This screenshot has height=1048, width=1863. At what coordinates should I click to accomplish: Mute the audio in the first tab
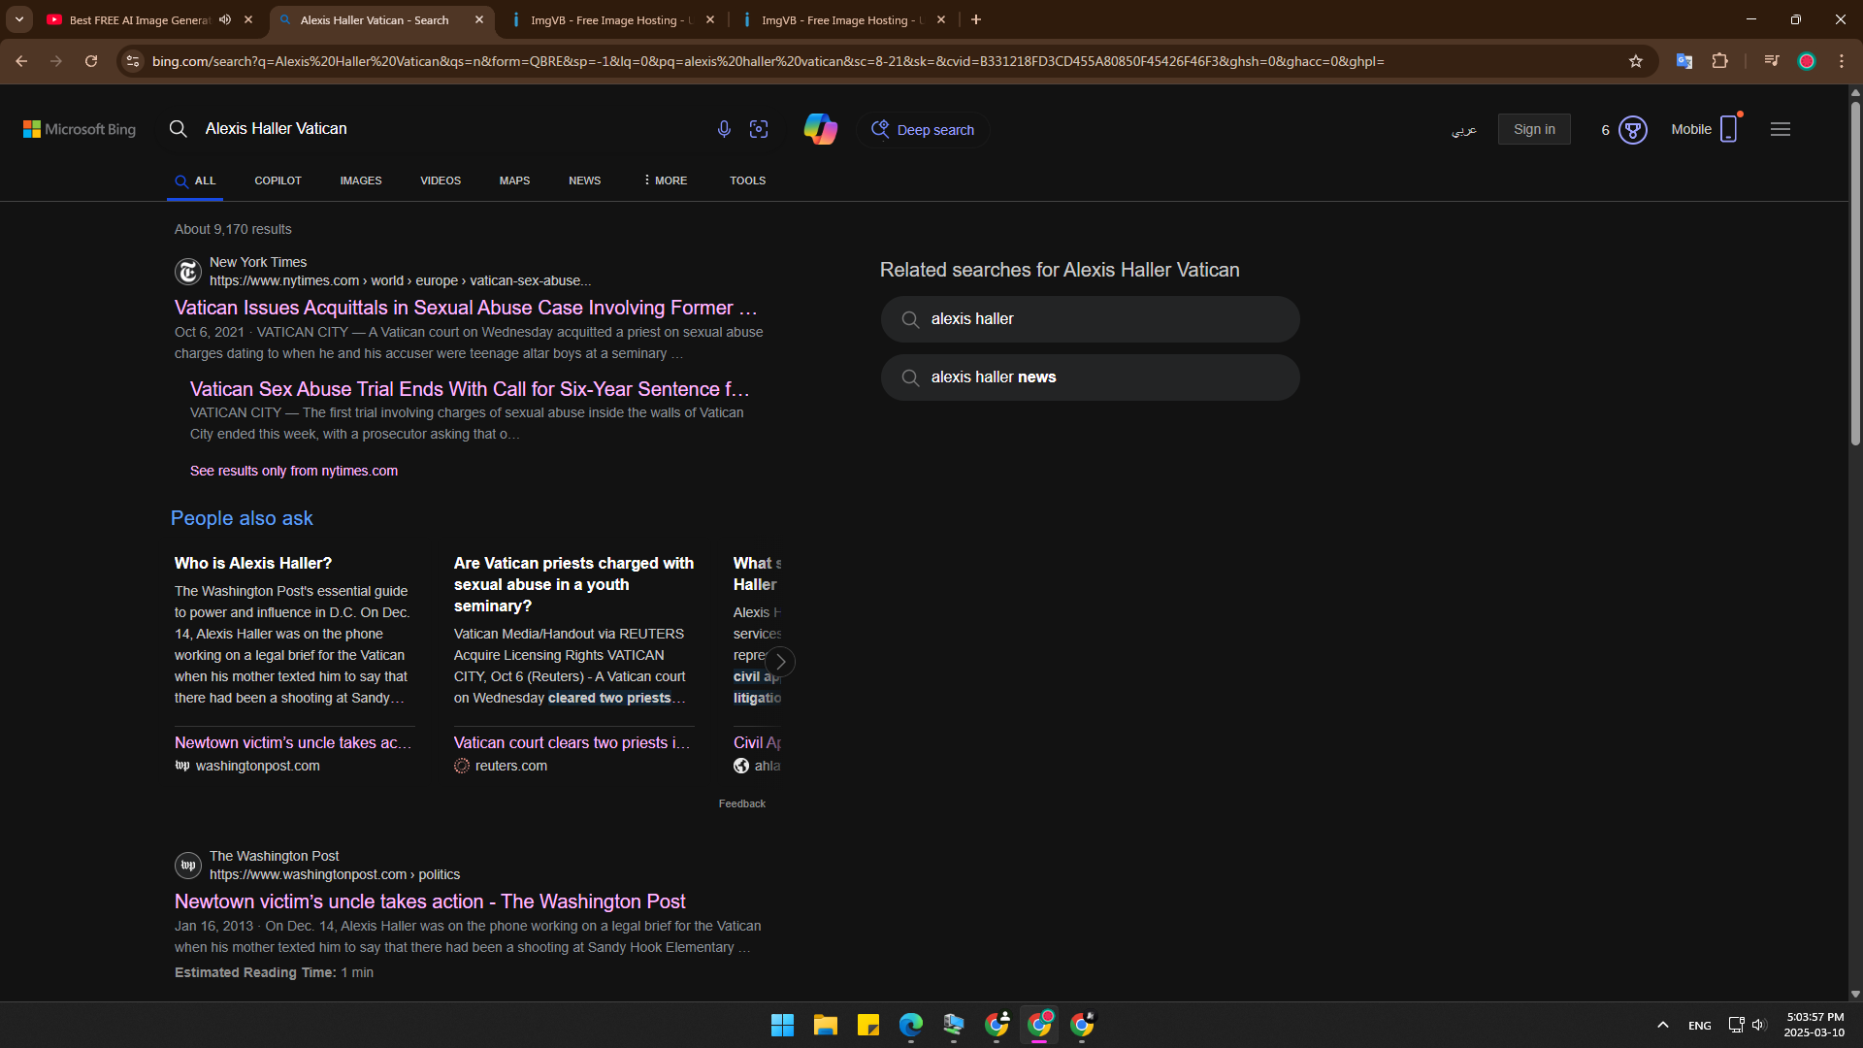coord(225,19)
